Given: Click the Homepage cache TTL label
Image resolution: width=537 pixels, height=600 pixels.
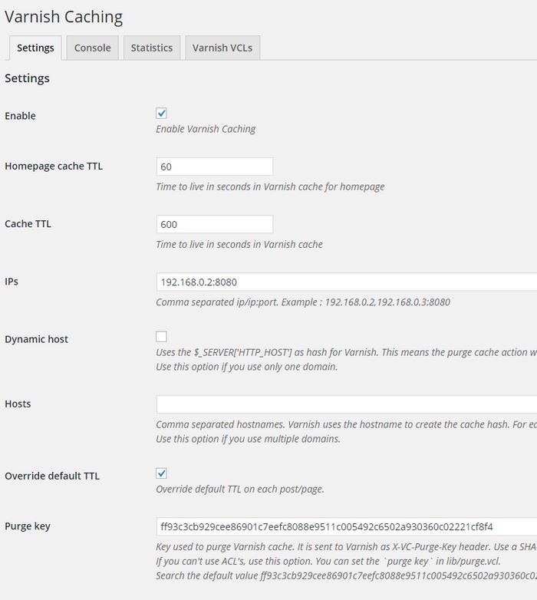Looking at the screenshot, I should pos(54,166).
